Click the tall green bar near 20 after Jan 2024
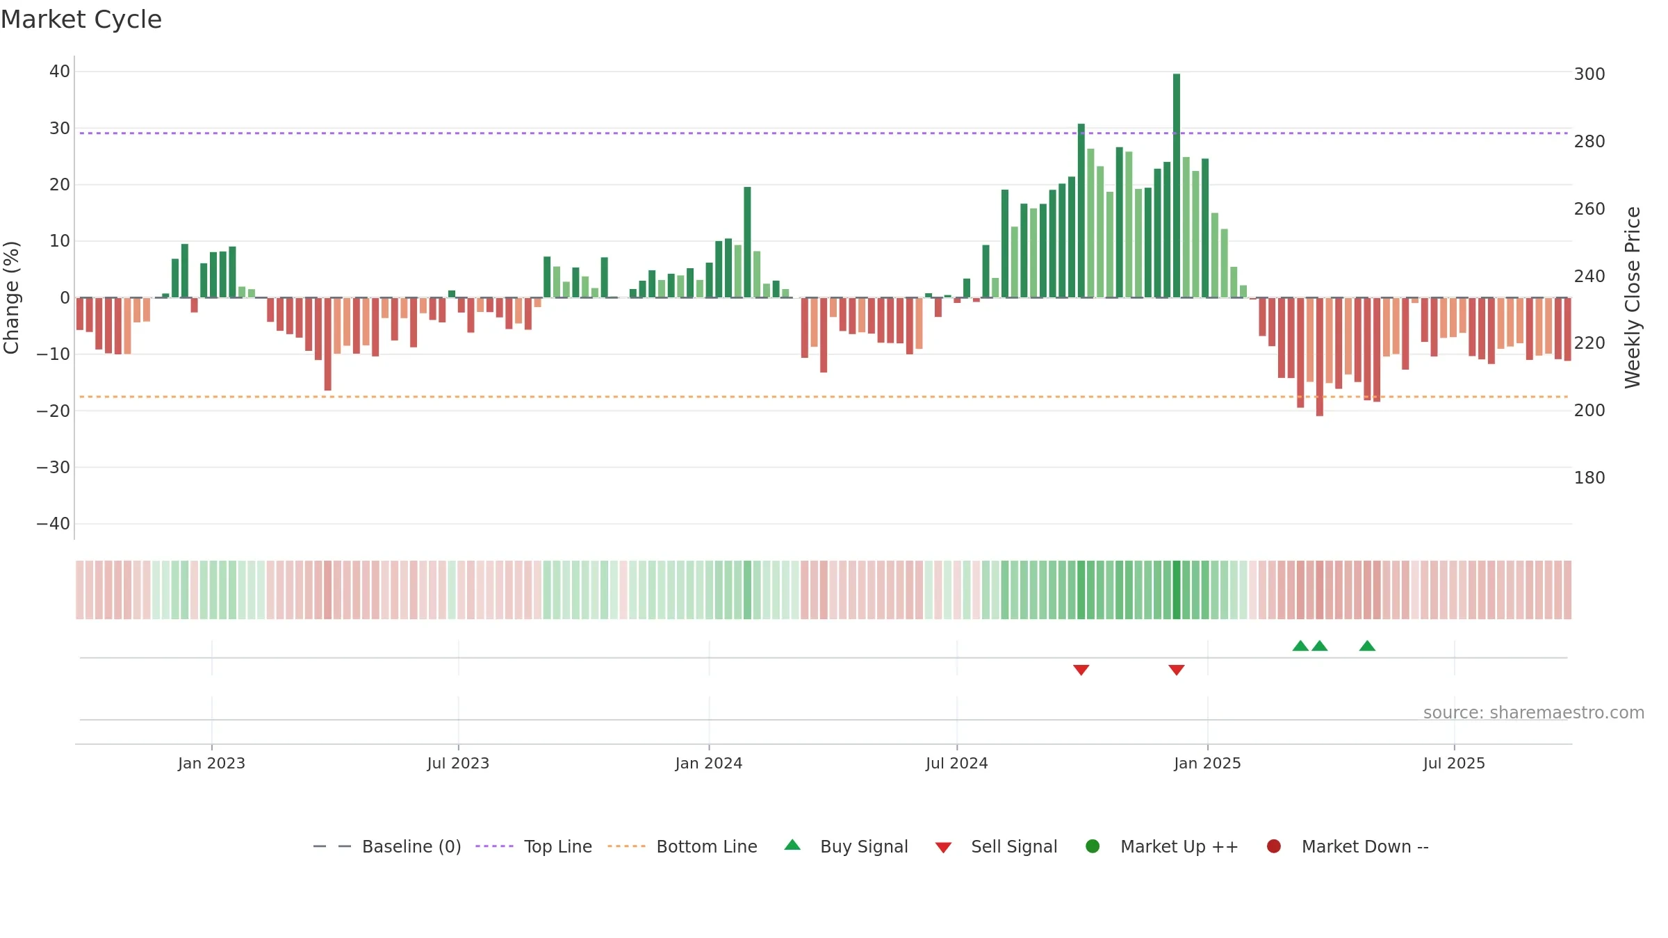This screenshot has width=1668, height=938. 747,242
